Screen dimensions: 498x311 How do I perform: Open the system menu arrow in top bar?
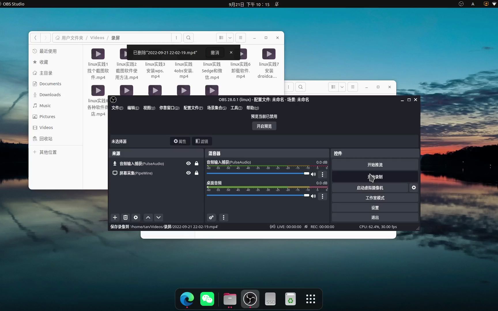pos(494,4)
